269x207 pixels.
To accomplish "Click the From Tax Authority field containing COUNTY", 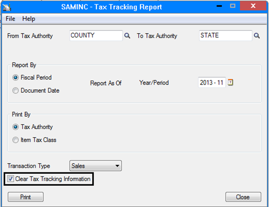I will 96,36.
